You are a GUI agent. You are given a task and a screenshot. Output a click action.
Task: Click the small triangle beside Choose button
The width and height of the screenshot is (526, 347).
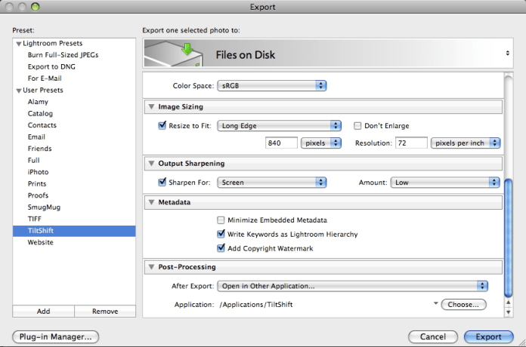click(435, 304)
